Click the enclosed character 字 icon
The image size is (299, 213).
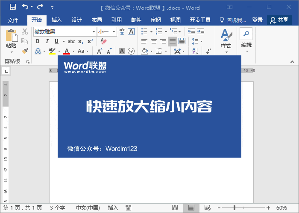pos(131,51)
